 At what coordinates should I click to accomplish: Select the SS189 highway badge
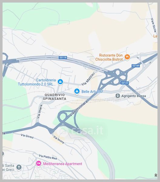point(136,66)
